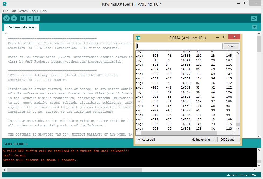Select the RawImuDataSerial tab
Image resolution: width=263 pixels, height=179 pixels.
(21, 27)
